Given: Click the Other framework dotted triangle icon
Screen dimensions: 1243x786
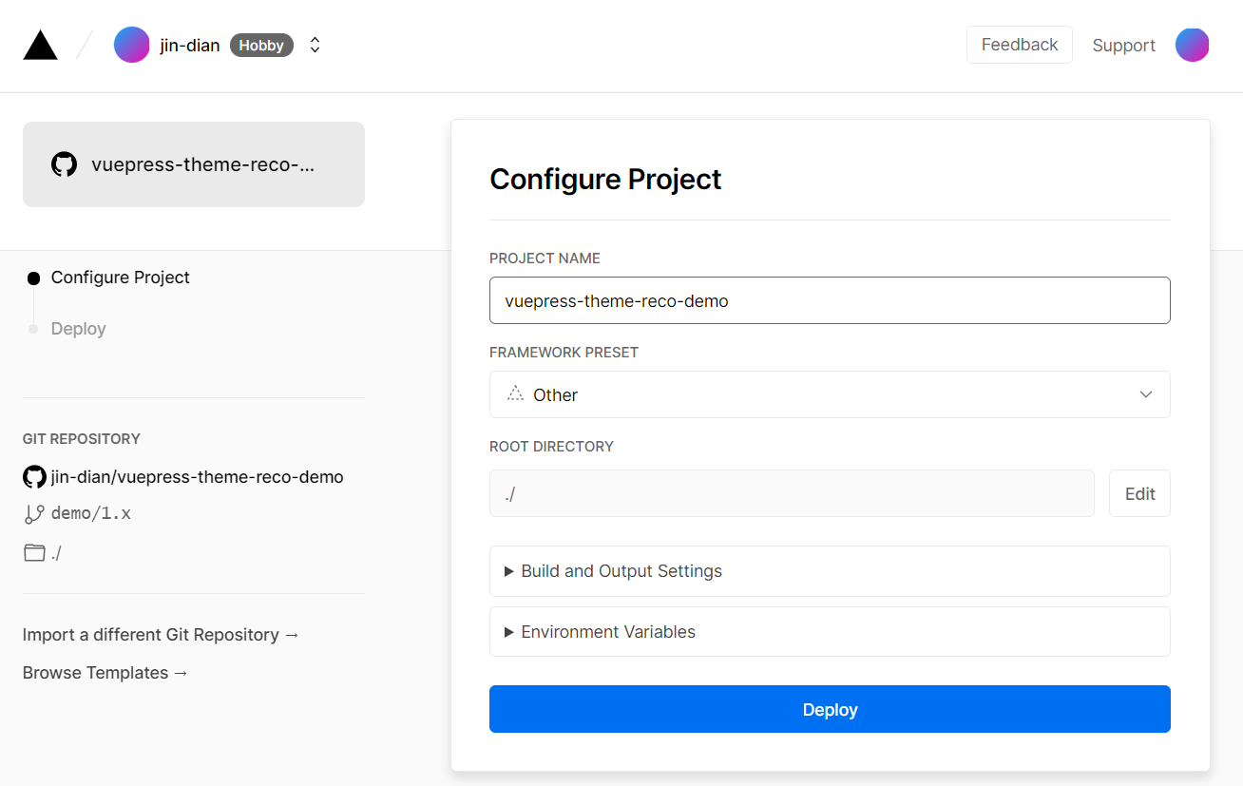Looking at the screenshot, I should pos(515,394).
